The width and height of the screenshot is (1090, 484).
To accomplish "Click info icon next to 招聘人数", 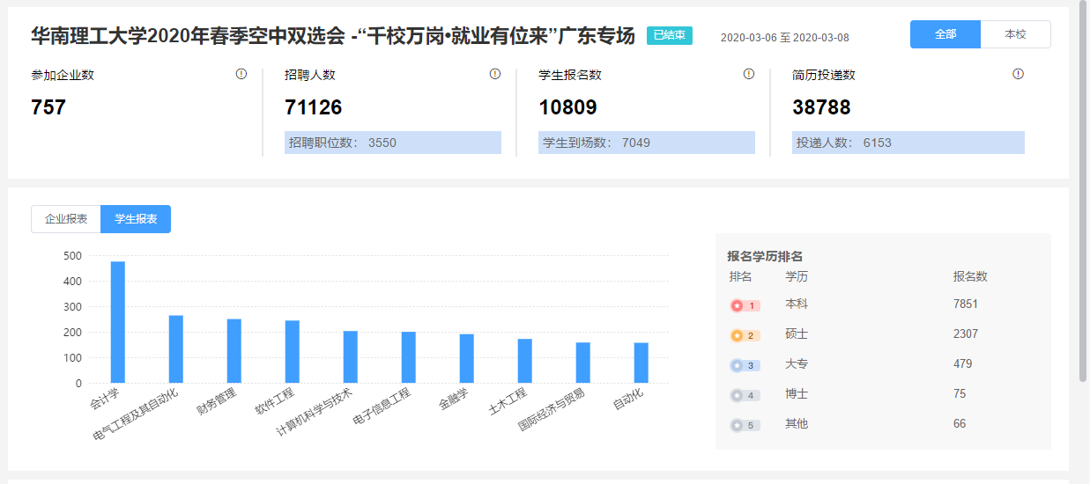I will [x=495, y=74].
